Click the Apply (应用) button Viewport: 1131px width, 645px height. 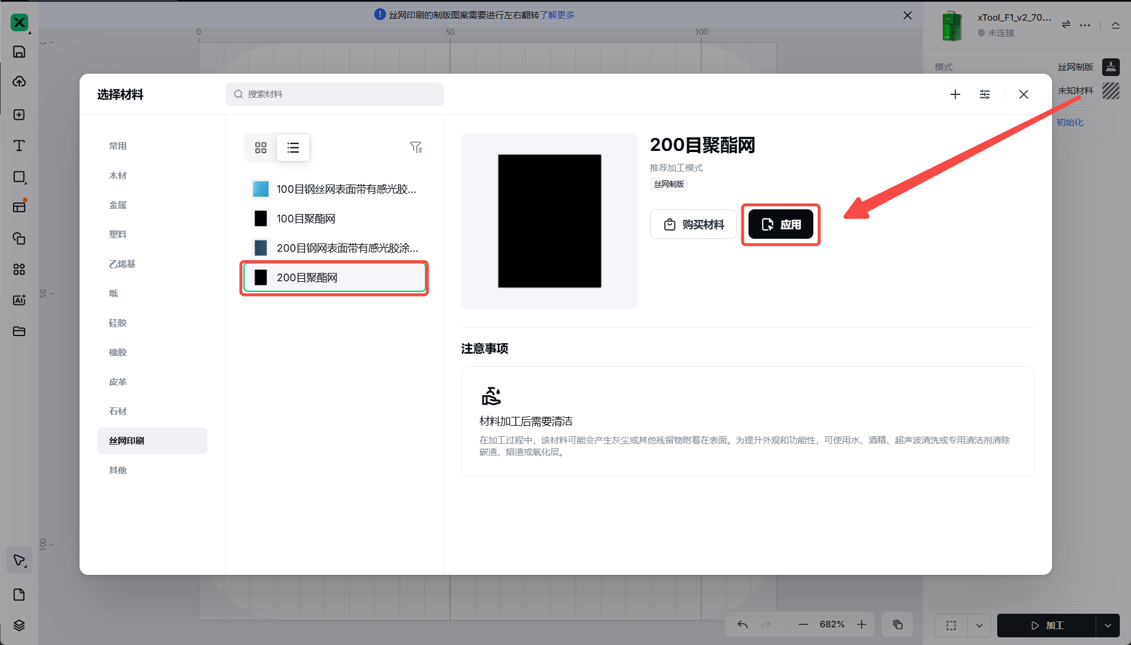(x=780, y=225)
